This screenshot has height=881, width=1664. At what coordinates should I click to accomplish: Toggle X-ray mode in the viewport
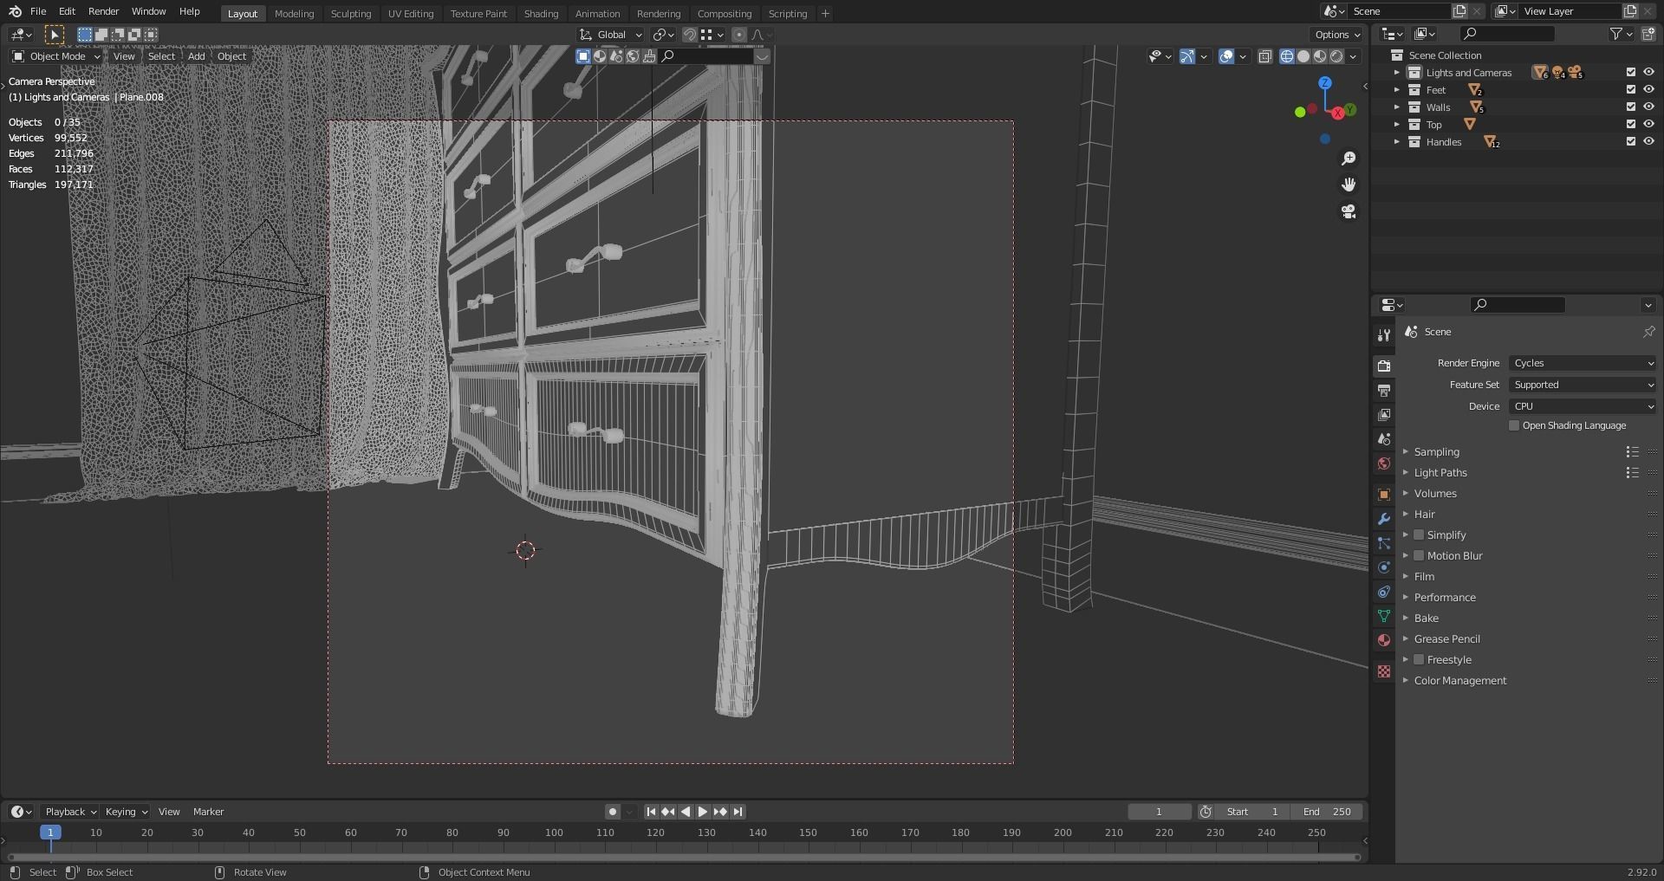(x=1265, y=56)
